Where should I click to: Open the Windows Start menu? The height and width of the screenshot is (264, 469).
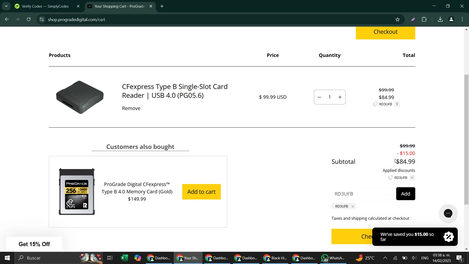click(7, 258)
